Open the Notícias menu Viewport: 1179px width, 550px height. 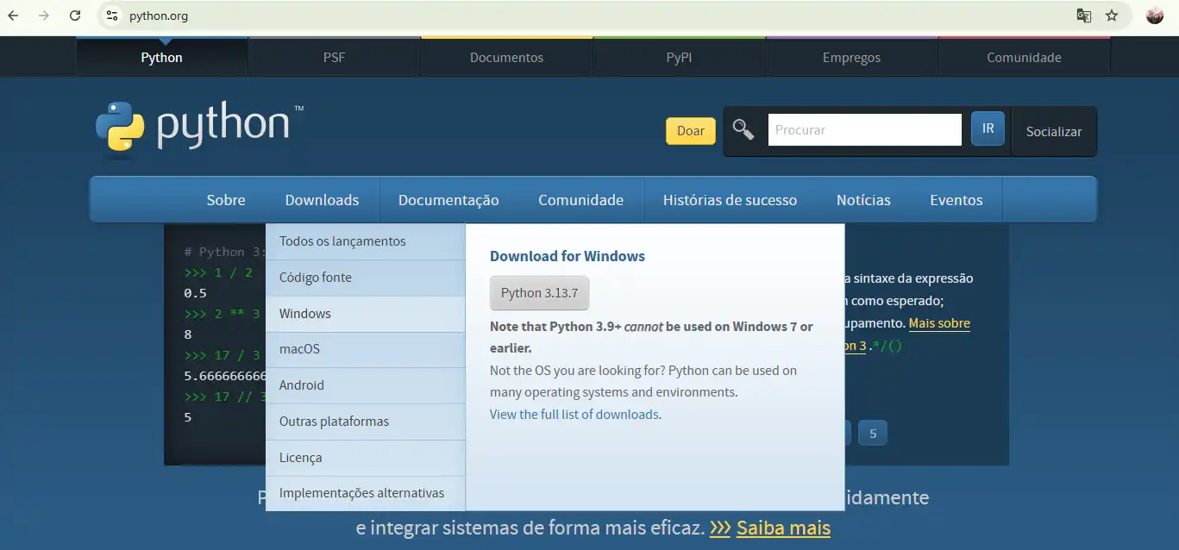(863, 200)
